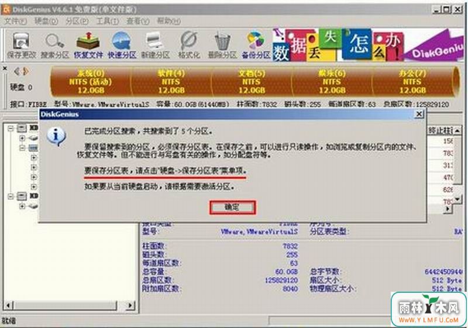
Task: Click the 终止柱面 column header
Action: 441,130
